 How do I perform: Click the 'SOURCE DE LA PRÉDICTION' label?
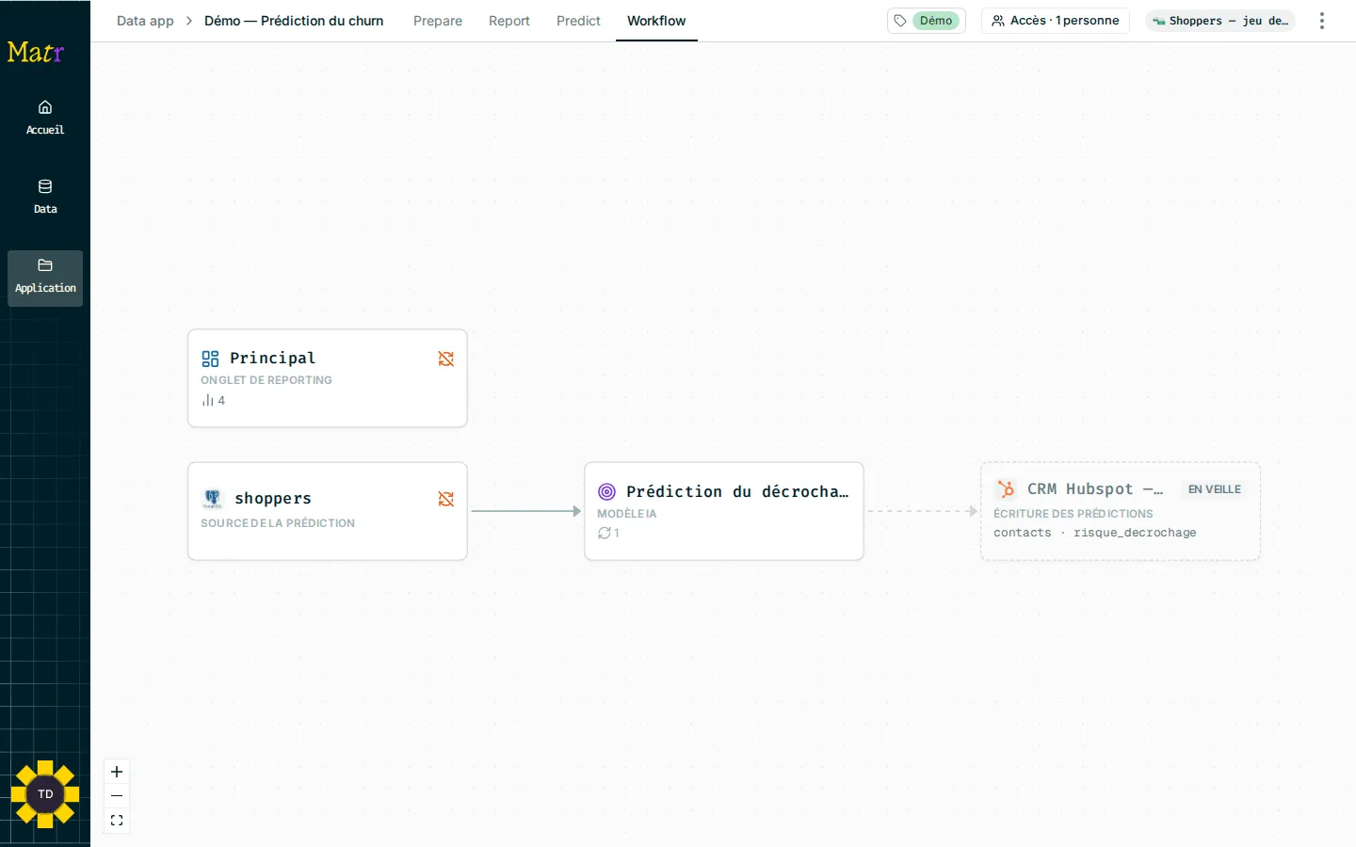point(278,523)
